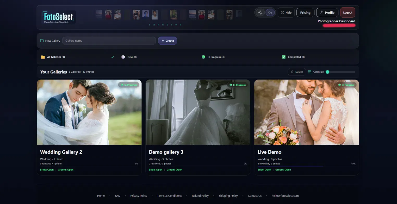Viewport: 397px width, 204px height.
Task: Click the '3 Galleries • 13 Photos' summary
Action: coord(81,72)
